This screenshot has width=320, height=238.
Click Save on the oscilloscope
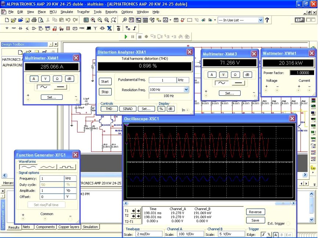pyautogui.click(x=255, y=220)
